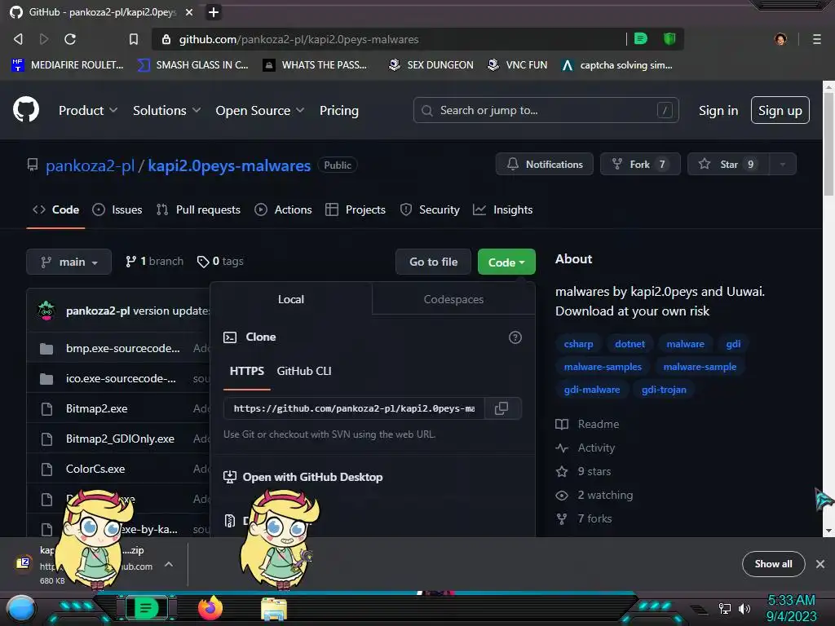Open the malware topic tag
This screenshot has width=835, height=626.
pyautogui.click(x=685, y=344)
